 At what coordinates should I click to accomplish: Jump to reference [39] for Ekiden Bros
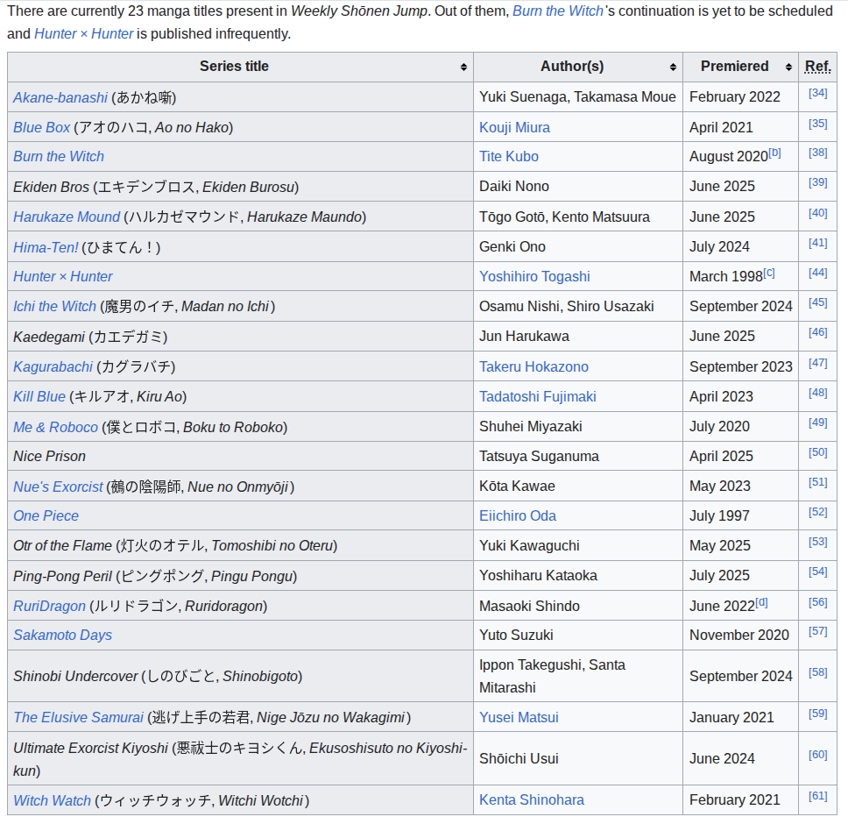[x=817, y=183]
